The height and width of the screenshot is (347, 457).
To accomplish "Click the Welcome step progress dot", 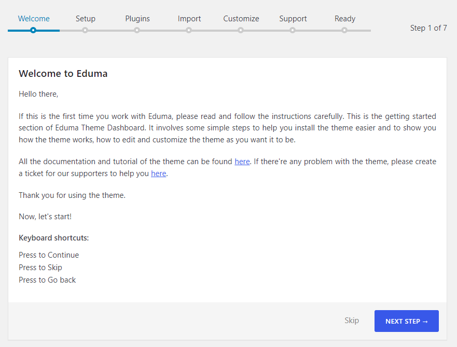I will pos(33,30).
